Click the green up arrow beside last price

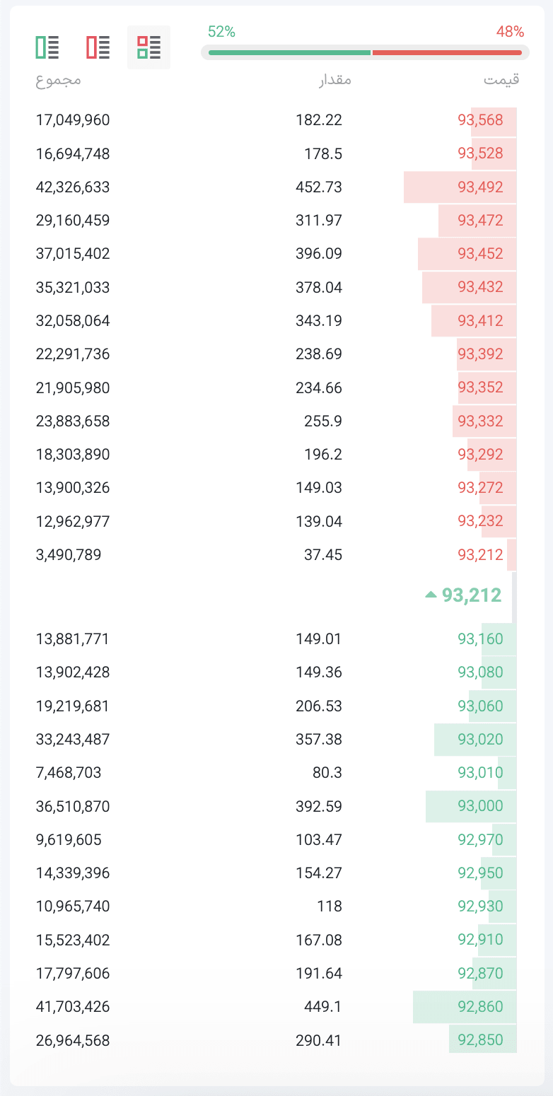coord(431,595)
